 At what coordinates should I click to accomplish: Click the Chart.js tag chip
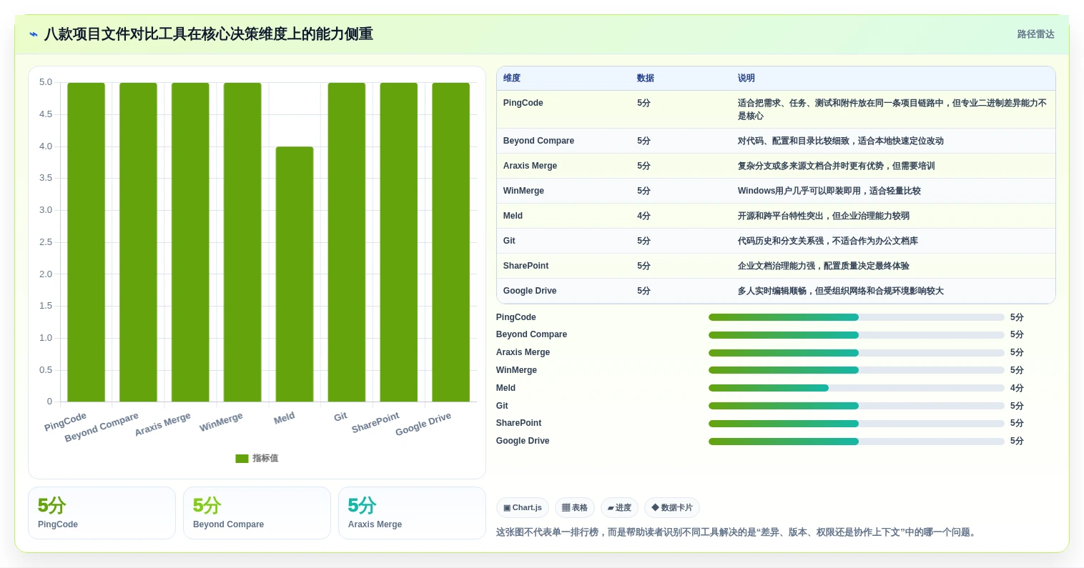point(523,508)
